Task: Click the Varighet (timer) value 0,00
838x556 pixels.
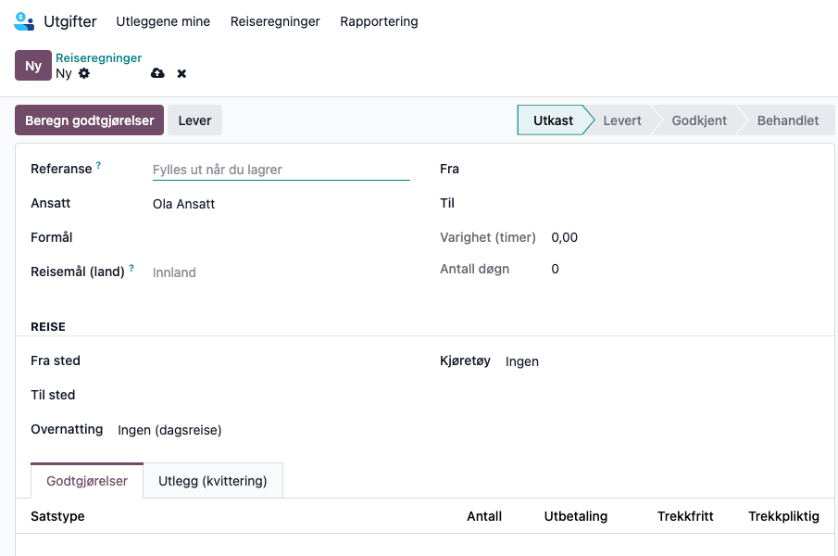Action: point(564,237)
